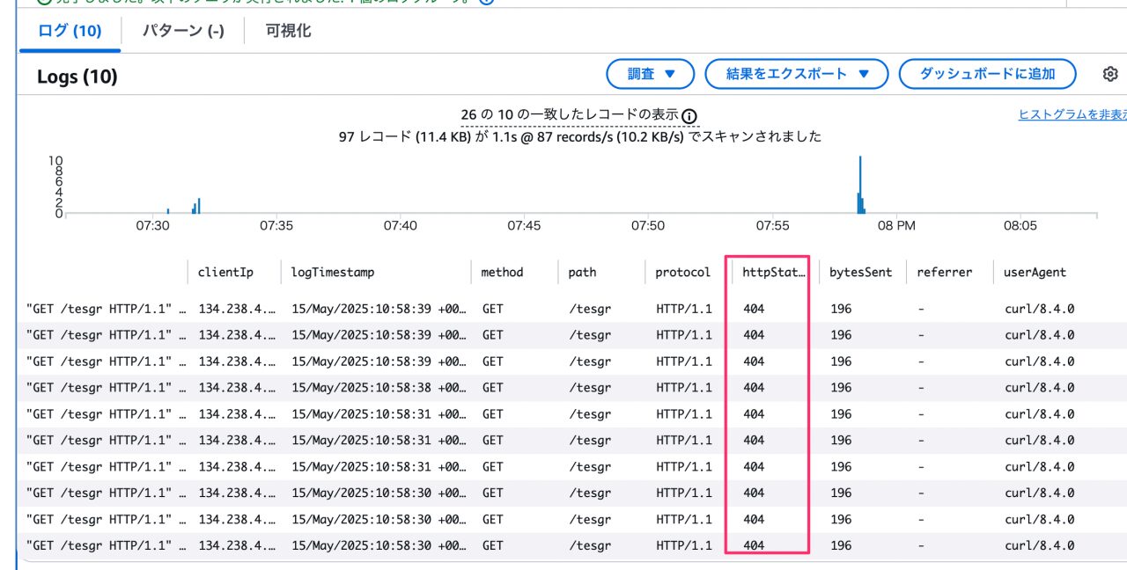Open the 調査 dropdown button
This screenshot has height=570, width=1127.
click(651, 74)
